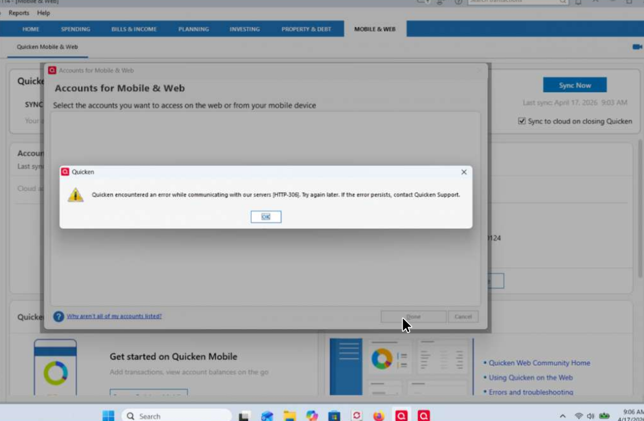
Task: Open Firefox from the taskbar
Action: (379, 416)
